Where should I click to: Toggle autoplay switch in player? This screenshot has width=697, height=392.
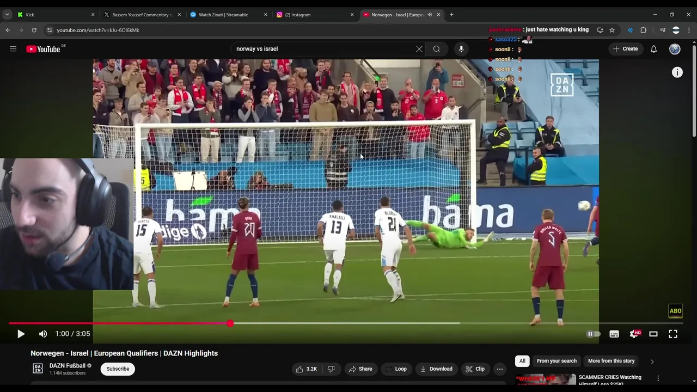click(593, 334)
